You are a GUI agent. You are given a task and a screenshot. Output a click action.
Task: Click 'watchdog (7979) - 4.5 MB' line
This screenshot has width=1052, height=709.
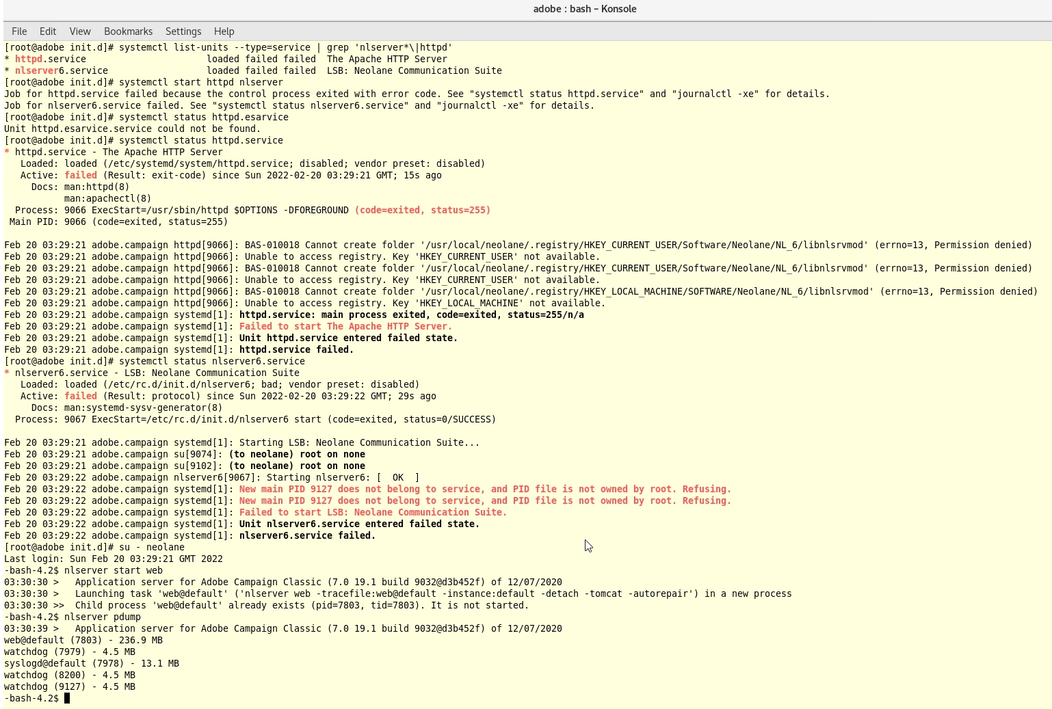(x=70, y=652)
